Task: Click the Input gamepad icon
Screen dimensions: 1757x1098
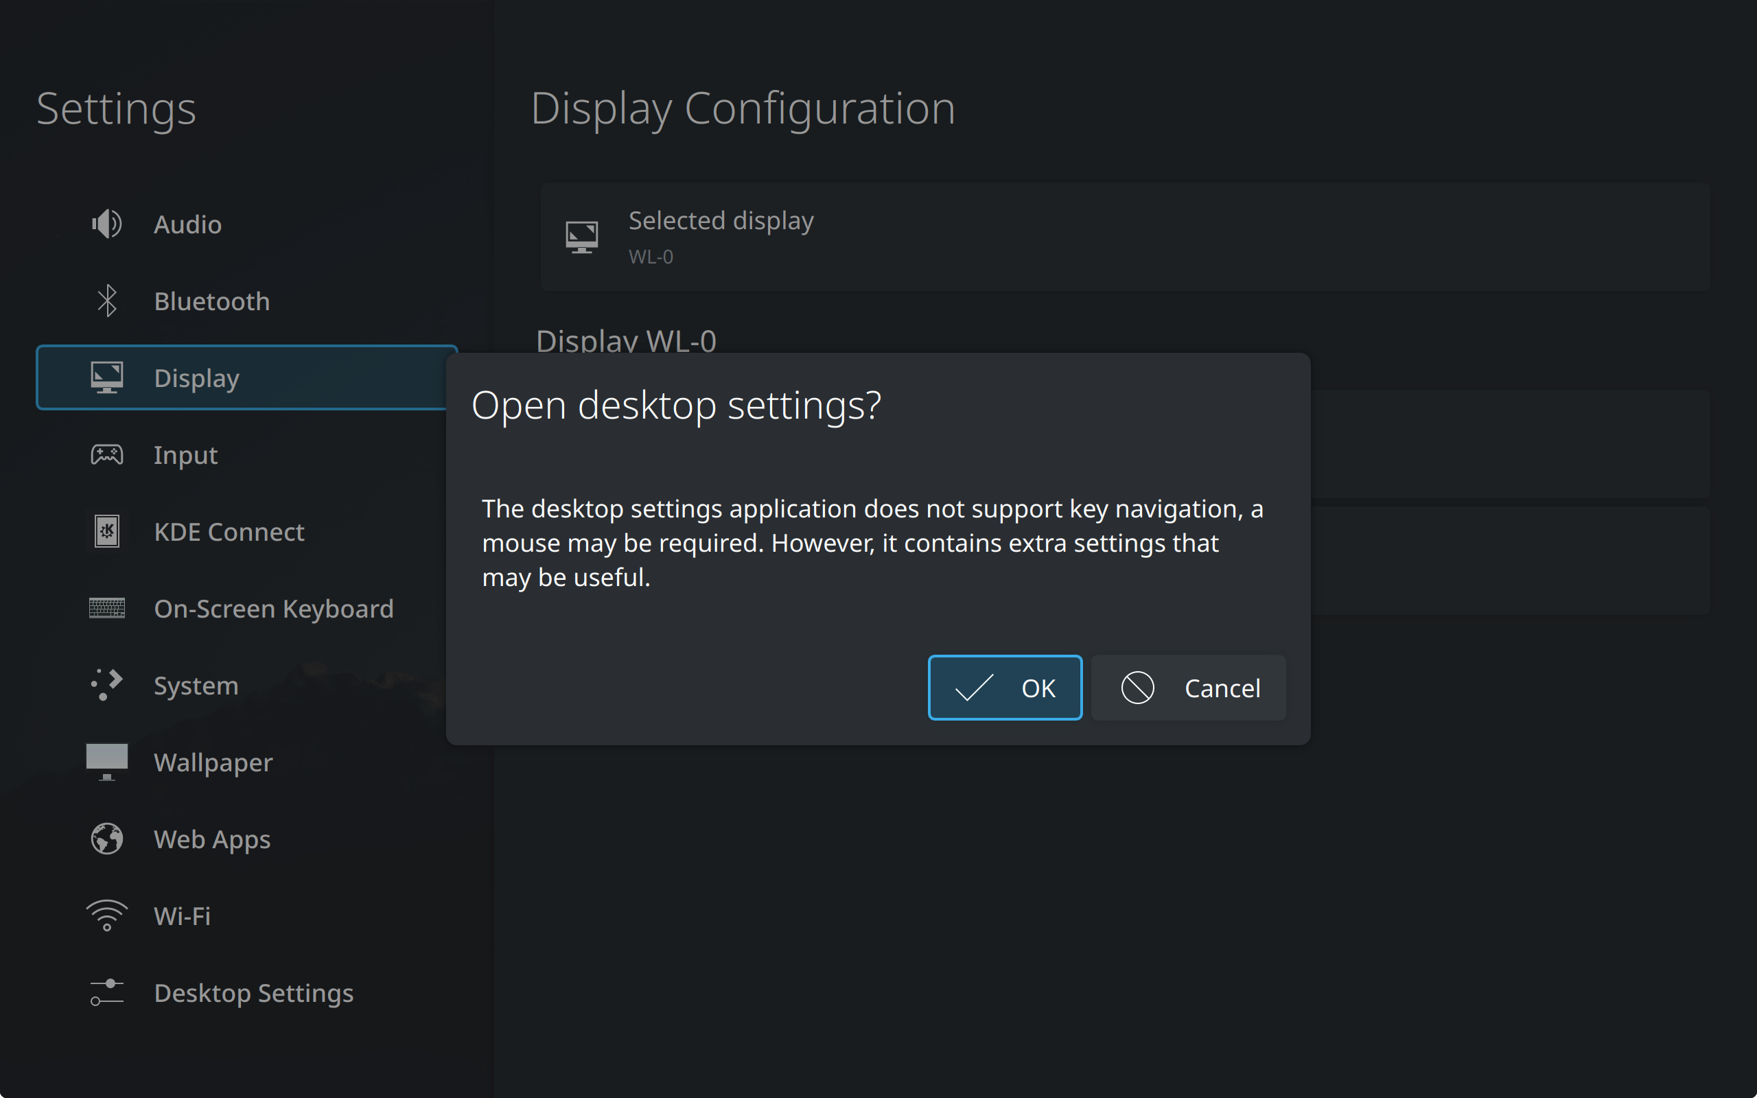Action: [x=107, y=454]
